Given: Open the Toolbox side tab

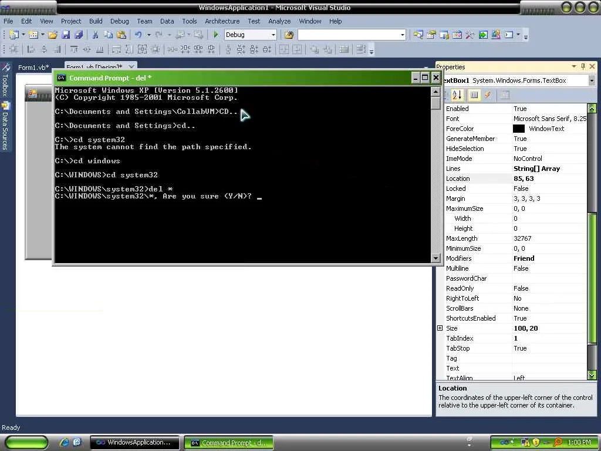Looking at the screenshot, I should [x=5, y=80].
